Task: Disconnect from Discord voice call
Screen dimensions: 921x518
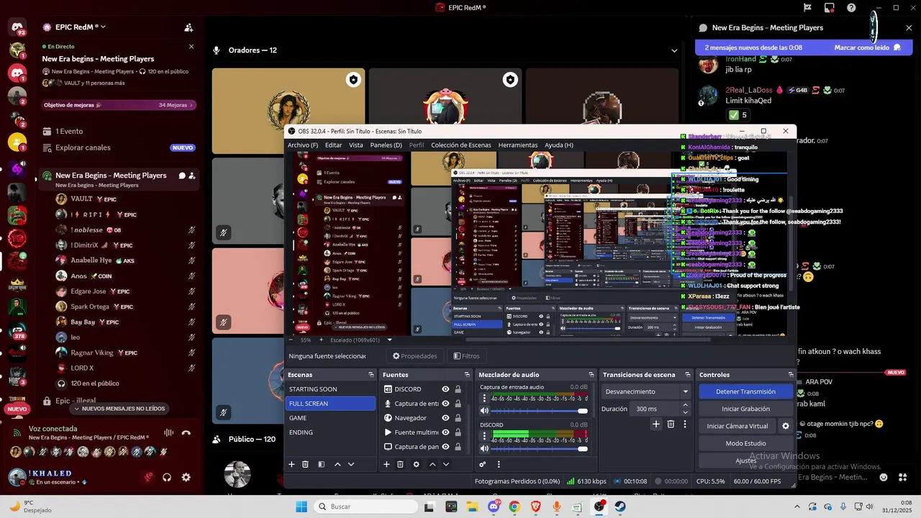Action: pyautogui.click(x=186, y=432)
